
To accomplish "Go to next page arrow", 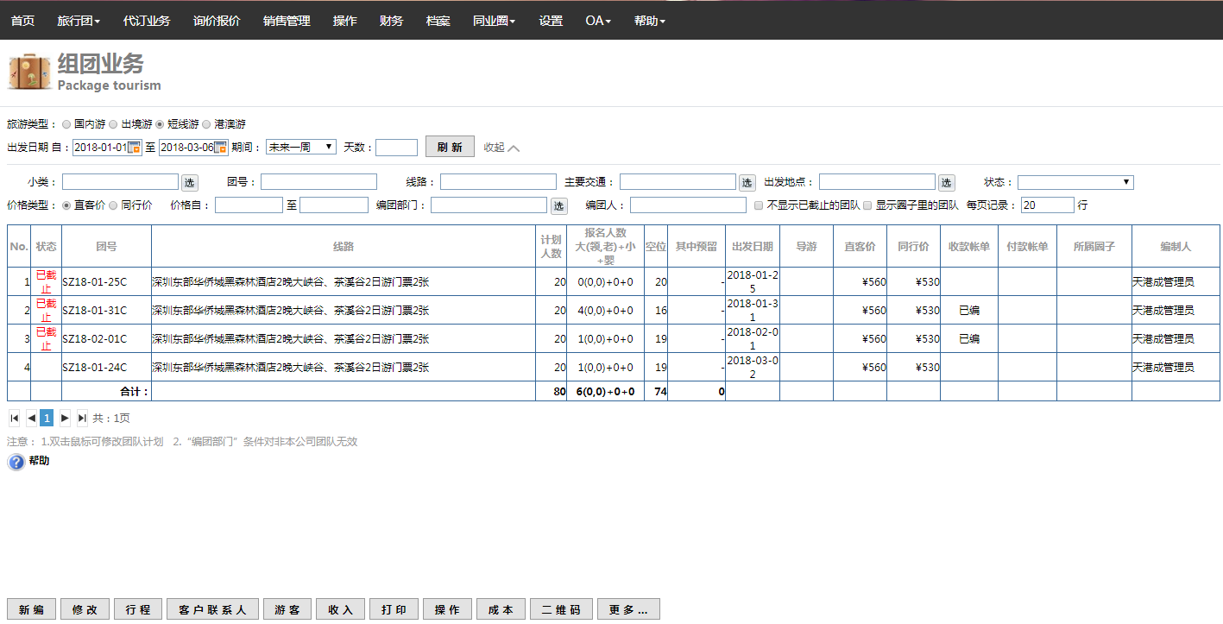I will pos(65,419).
